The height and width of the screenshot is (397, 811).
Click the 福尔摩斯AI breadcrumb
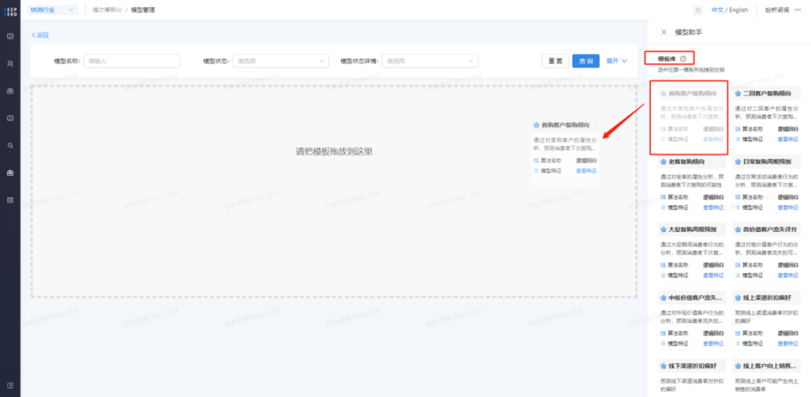pyautogui.click(x=107, y=10)
